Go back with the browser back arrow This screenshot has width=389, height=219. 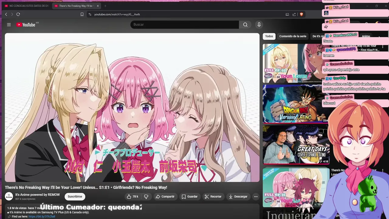6,14
